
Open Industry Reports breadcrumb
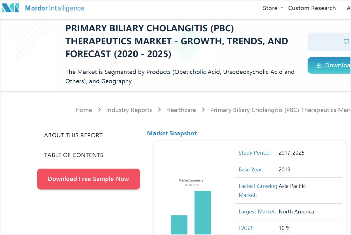(x=129, y=110)
